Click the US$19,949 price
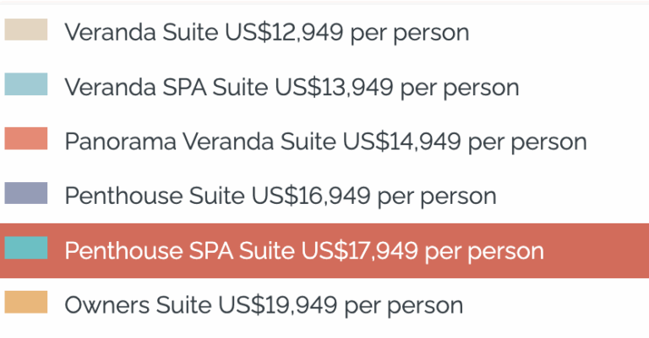Screen dimensions: 649x338 click(x=278, y=305)
